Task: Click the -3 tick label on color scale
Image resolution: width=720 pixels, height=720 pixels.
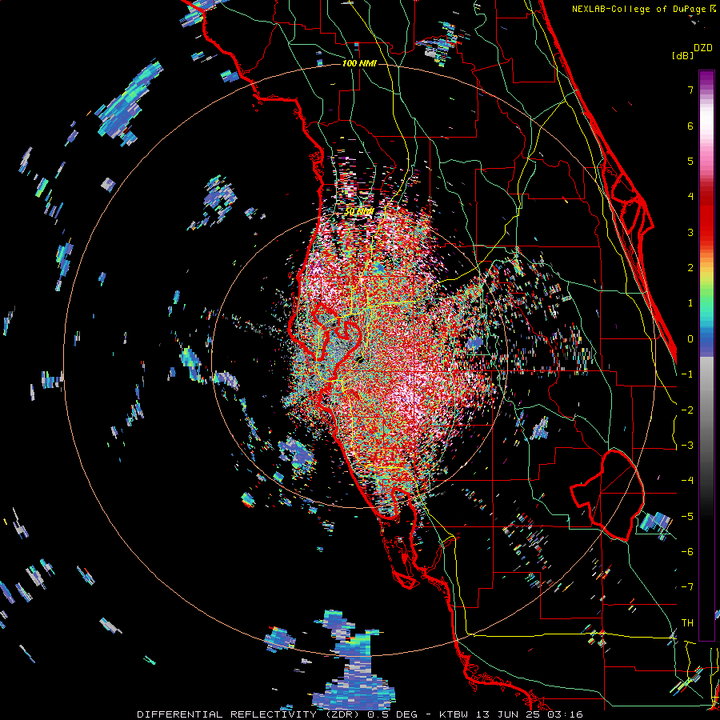Action: pos(687,446)
